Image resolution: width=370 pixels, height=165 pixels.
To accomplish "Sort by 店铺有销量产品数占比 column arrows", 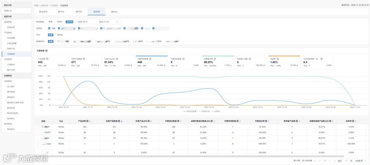I will [333, 121].
